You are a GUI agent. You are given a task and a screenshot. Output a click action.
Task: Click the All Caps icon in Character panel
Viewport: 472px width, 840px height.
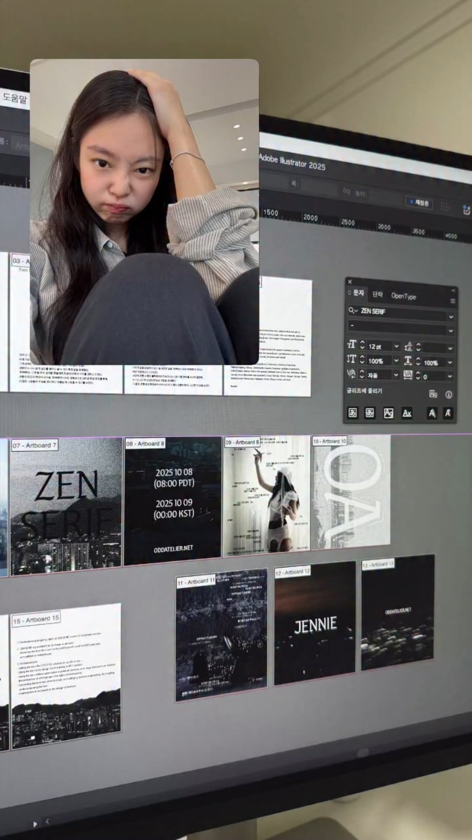tap(431, 413)
